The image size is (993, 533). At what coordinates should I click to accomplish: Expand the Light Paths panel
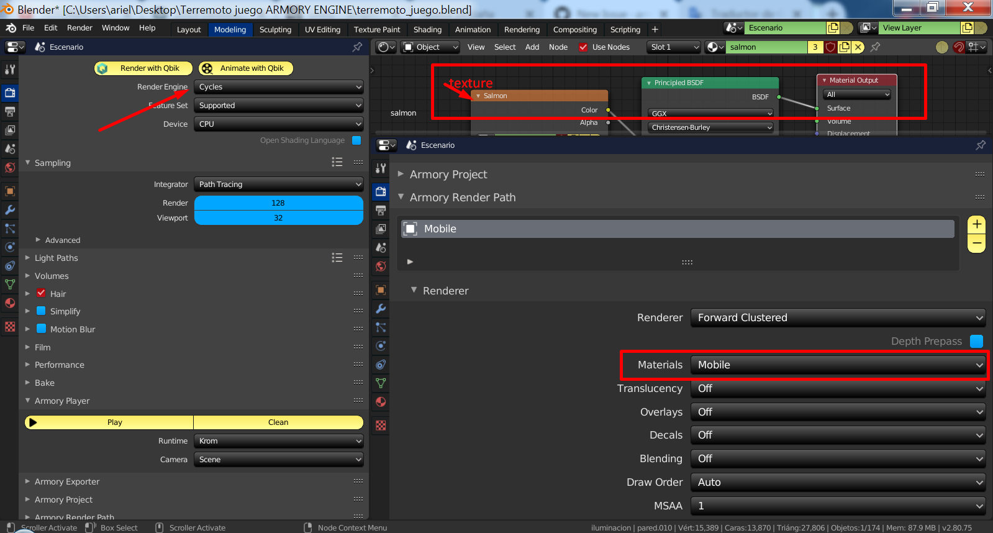click(56, 258)
